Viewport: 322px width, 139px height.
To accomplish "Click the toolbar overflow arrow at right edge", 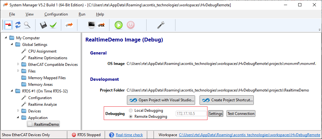I will (x=319, y=30).
